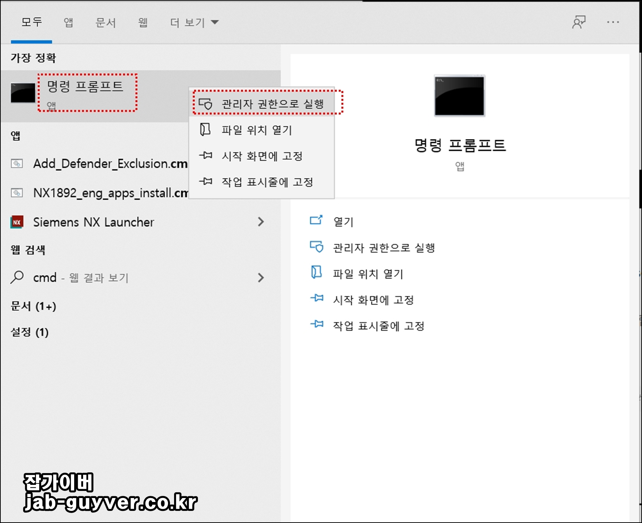
Task: Expand the cmd web results chevron
Action: click(x=261, y=277)
